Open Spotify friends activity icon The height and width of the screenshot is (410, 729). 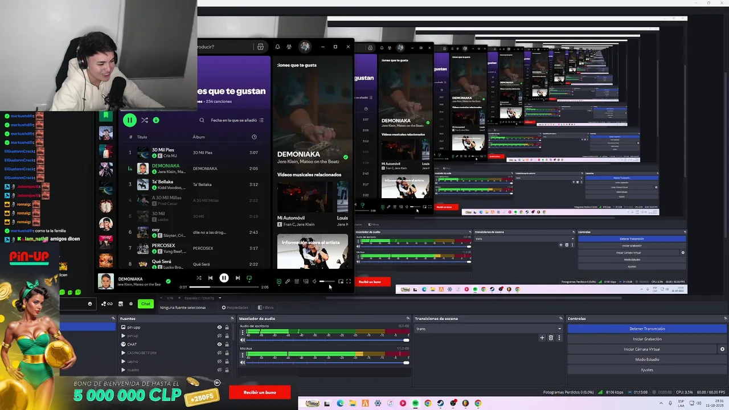click(x=289, y=47)
